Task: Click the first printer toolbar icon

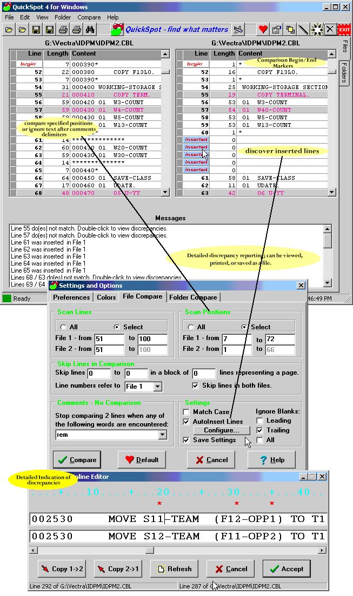Action: 63,30
